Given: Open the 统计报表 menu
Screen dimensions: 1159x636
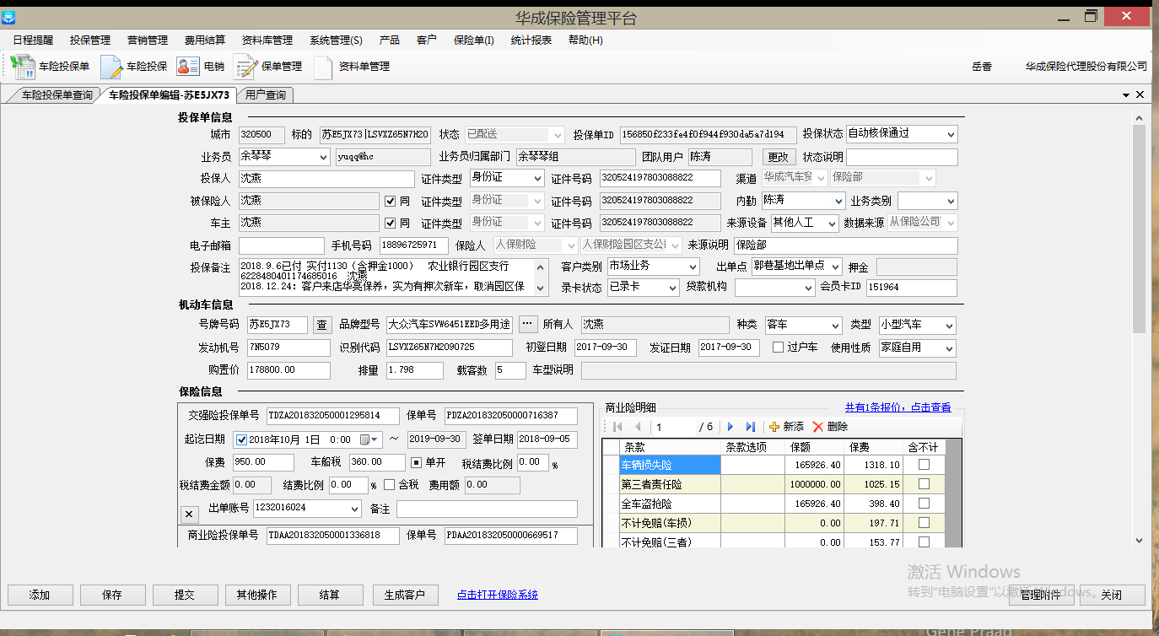Looking at the screenshot, I should [x=531, y=40].
